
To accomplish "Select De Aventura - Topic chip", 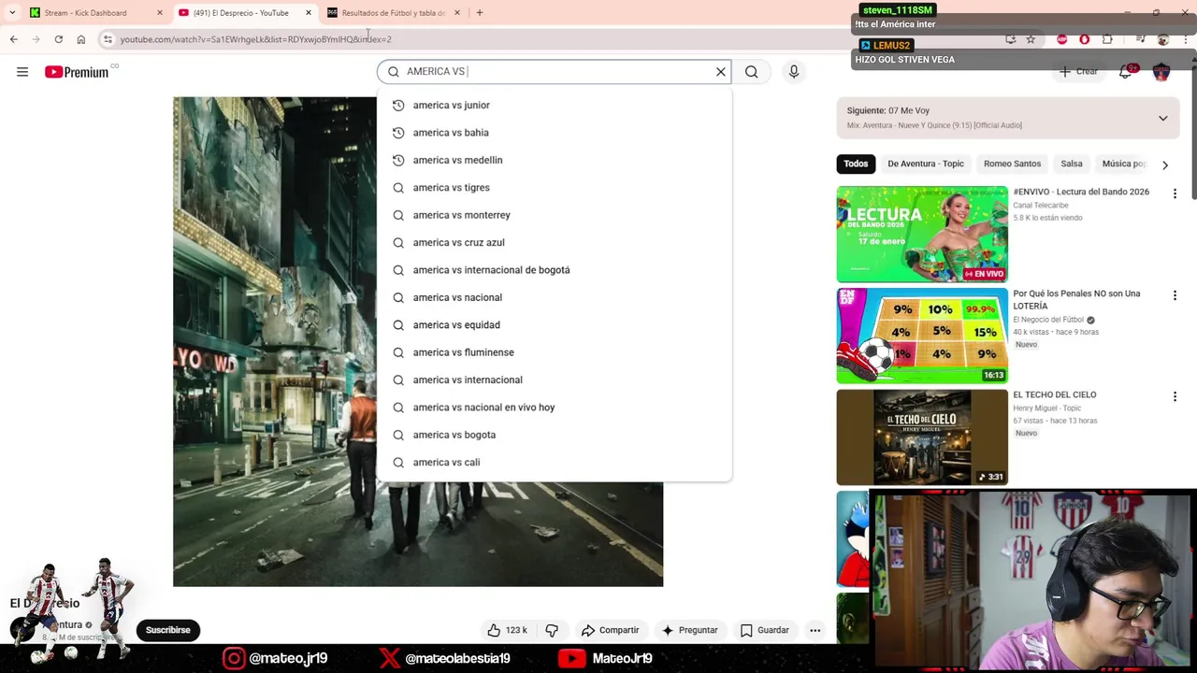I will [925, 164].
